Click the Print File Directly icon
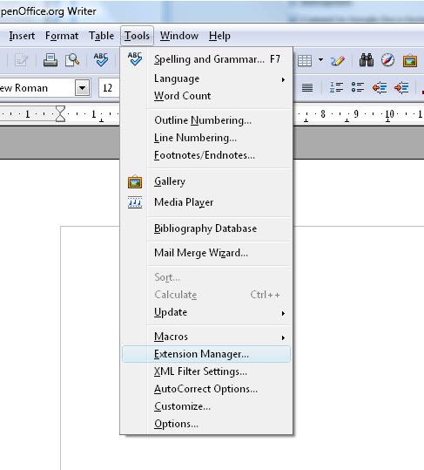Image resolution: width=424 pixels, height=470 pixels. (50, 60)
